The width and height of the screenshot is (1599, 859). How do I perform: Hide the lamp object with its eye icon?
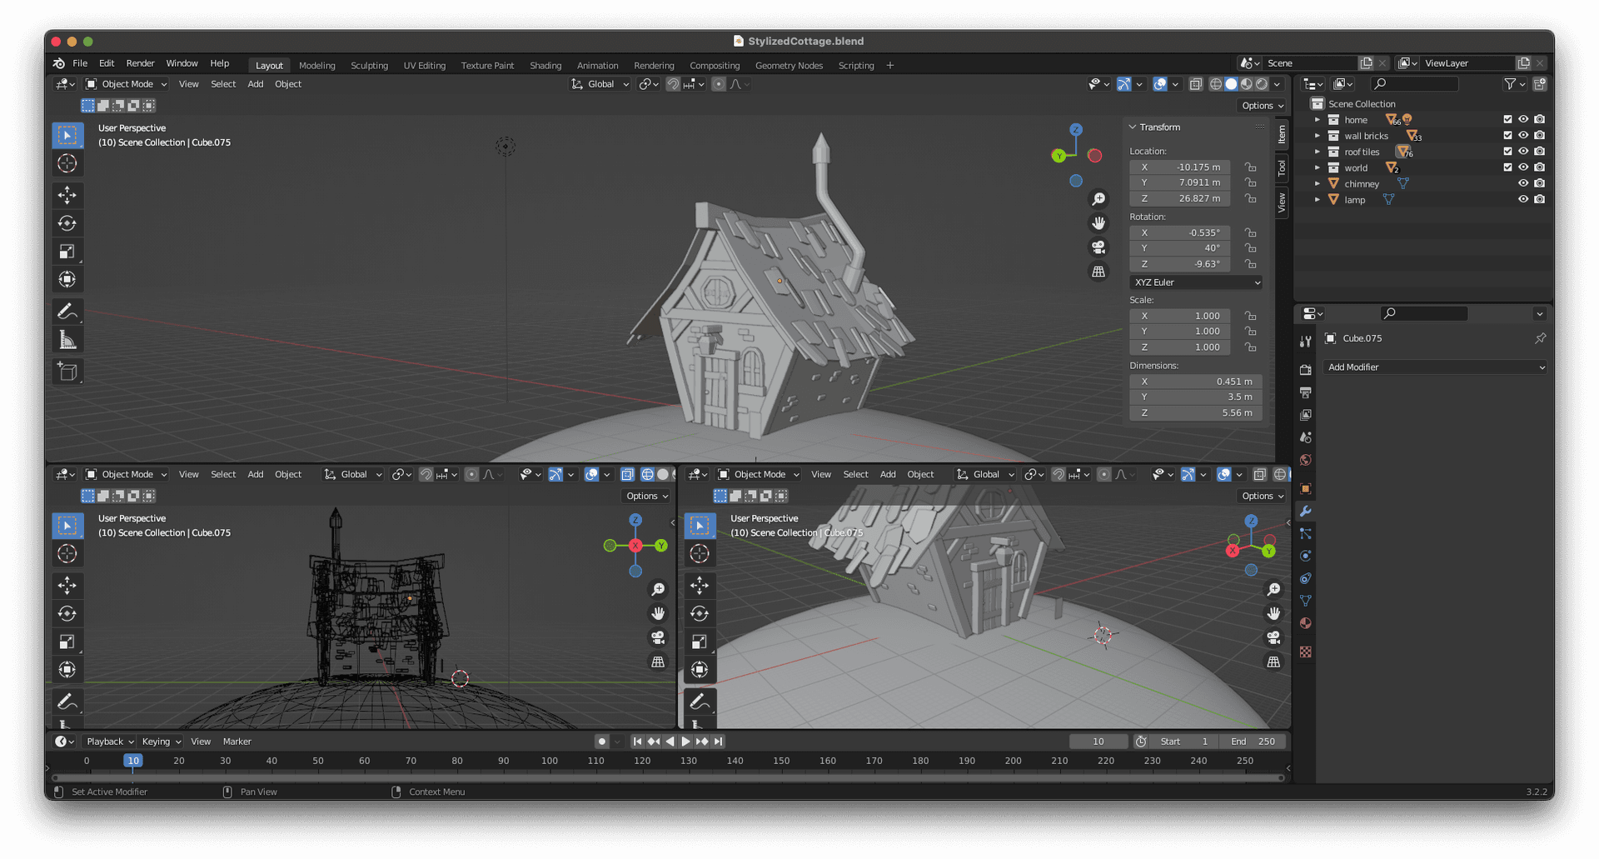pos(1523,199)
